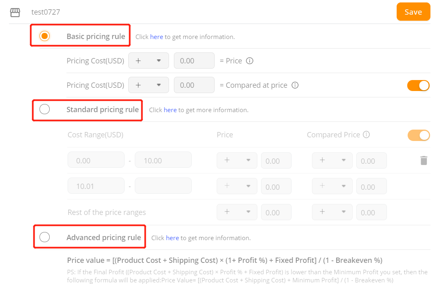This screenshot has height=284, width=439.
Task: Open the operator dropdown for Compared at price
Action: pyautogui.click(x=148, y=85)
